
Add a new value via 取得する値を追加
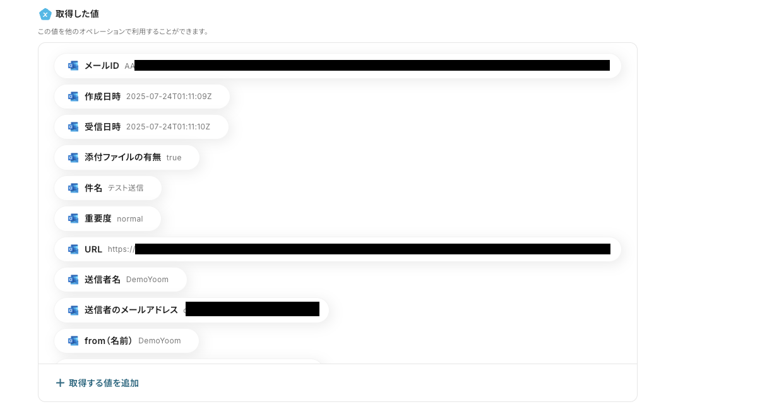click(97, 383)
